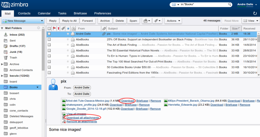Check box for 50 Collectible Books message

[x=49, y=67]
